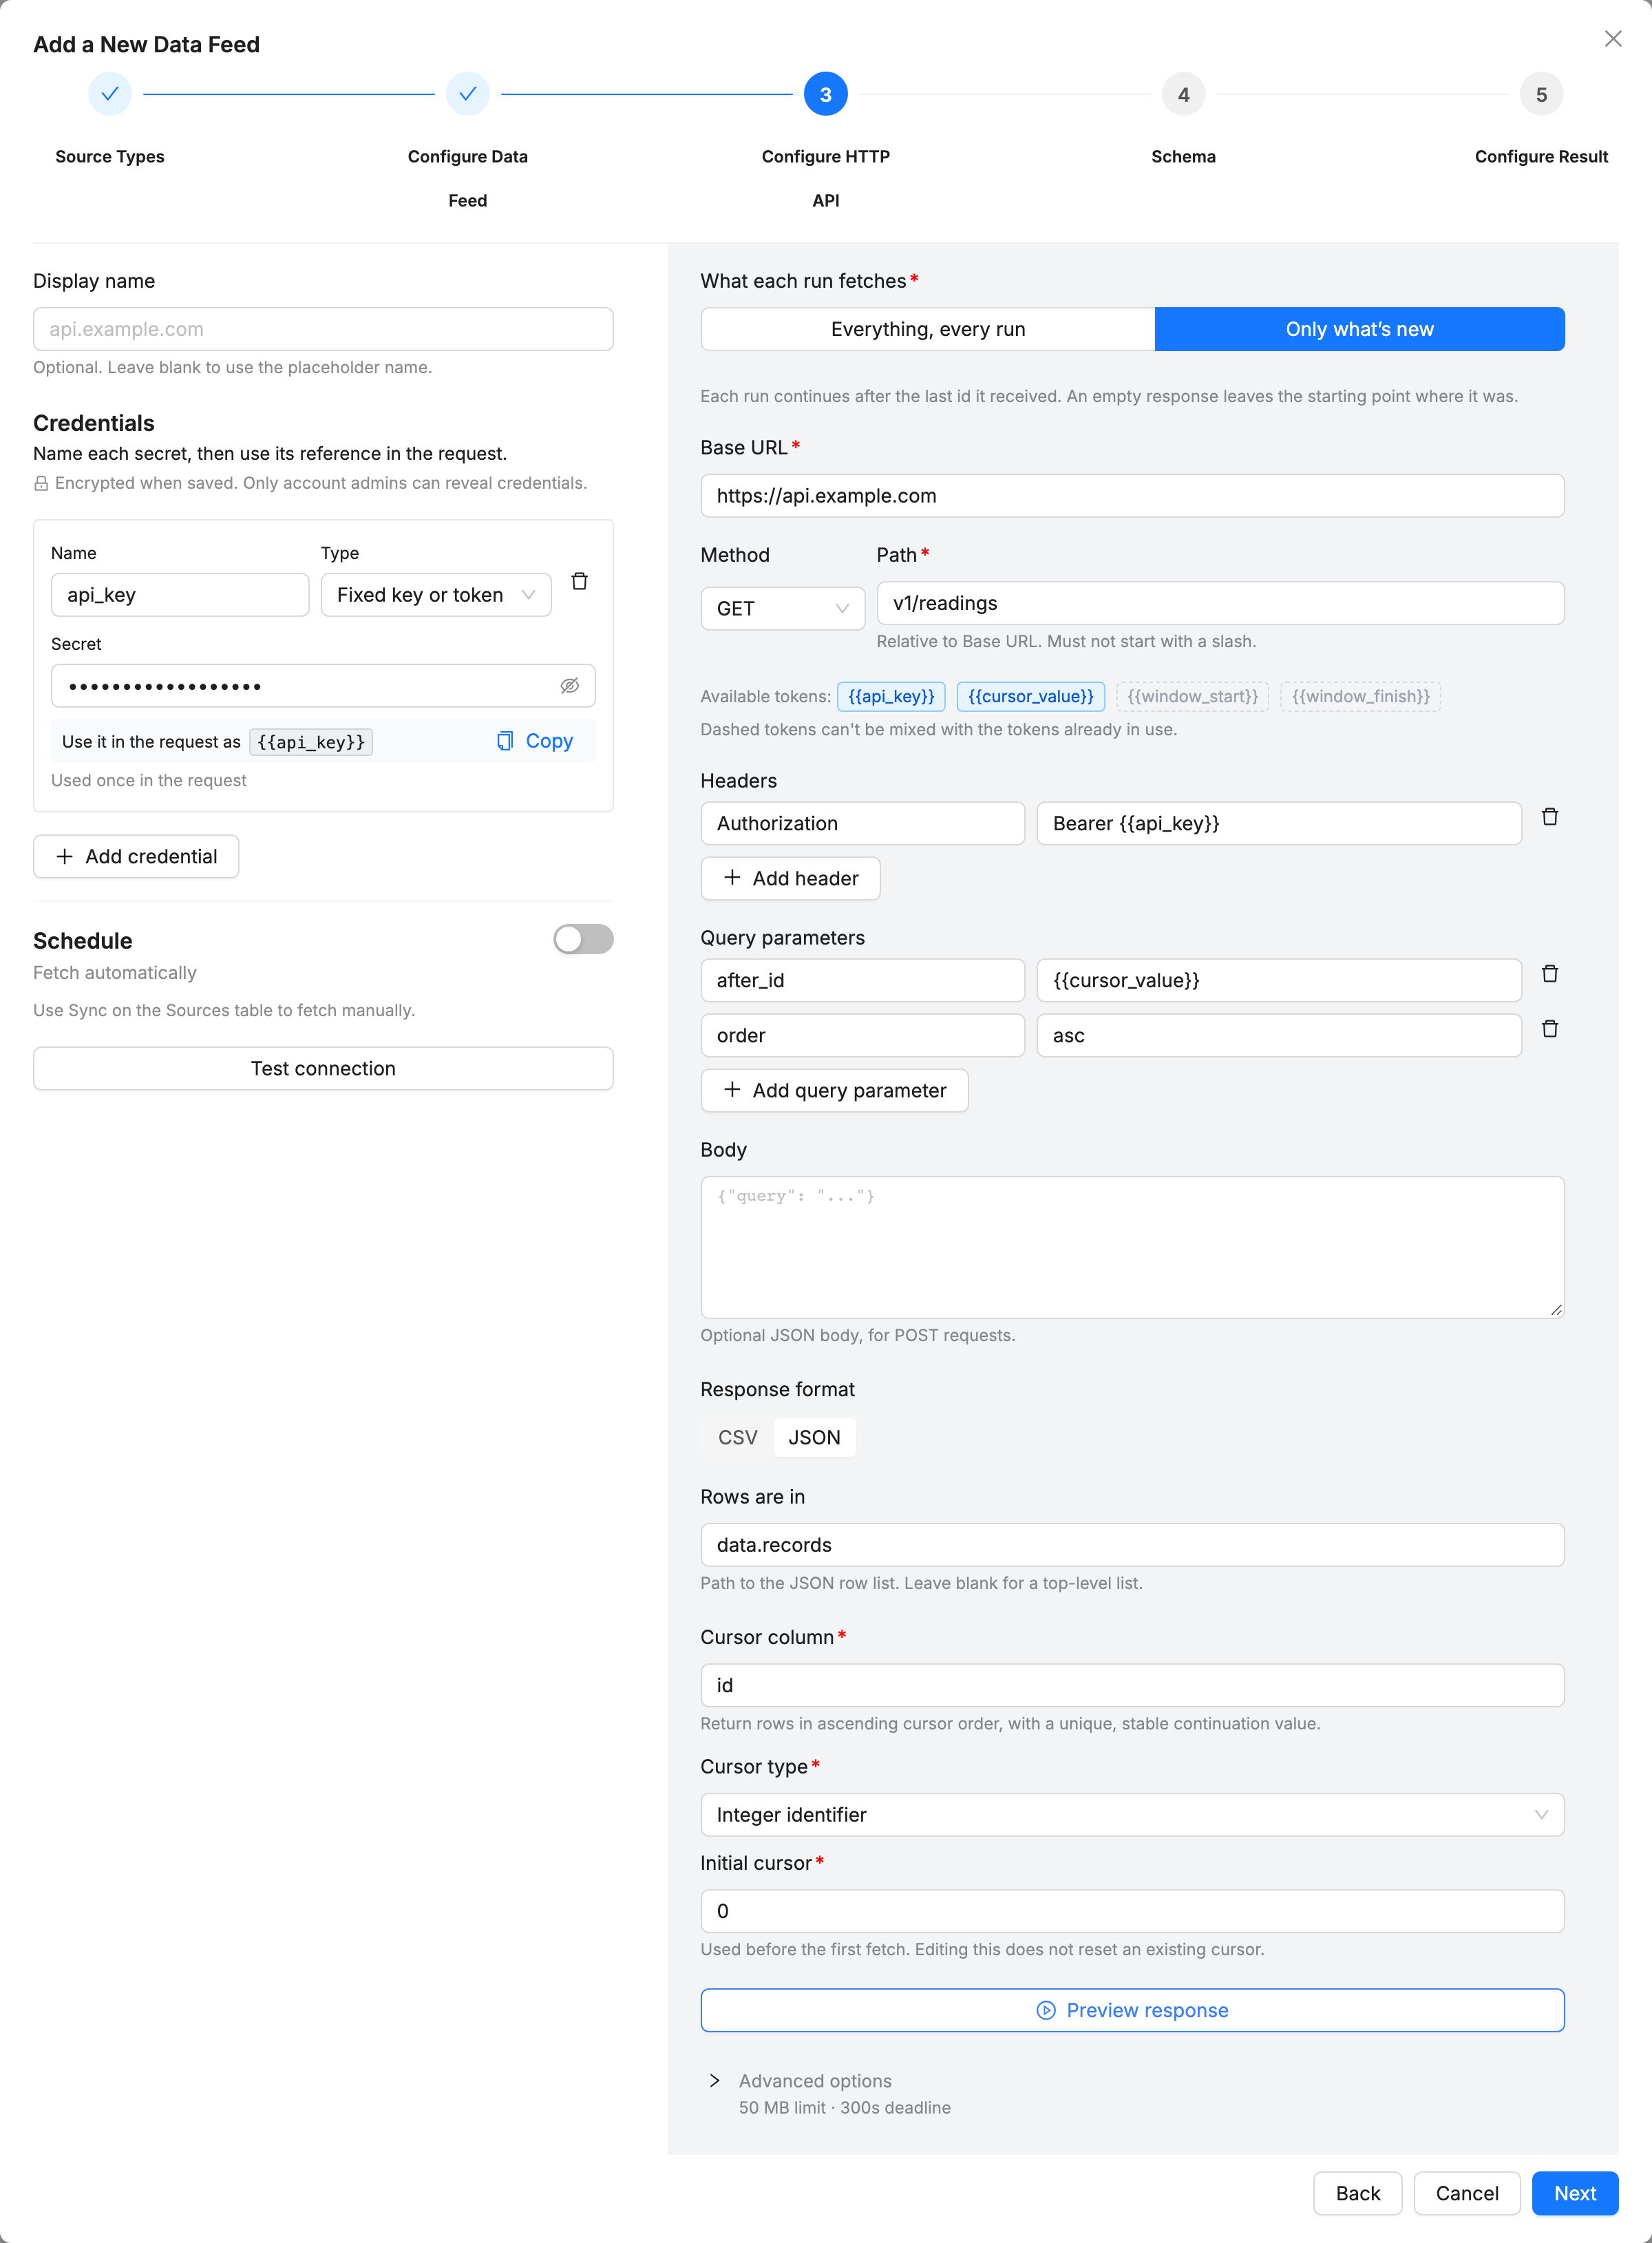Viewport: 1652px width, 2243px height.
Task: Delete the Authorization header row
Action: tap(1549, 817)
